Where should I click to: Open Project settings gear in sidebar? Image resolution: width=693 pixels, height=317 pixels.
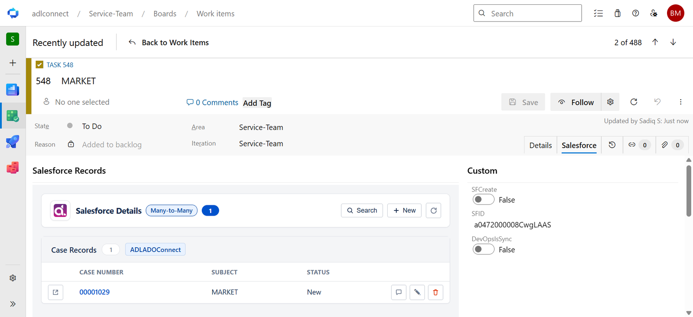[13, 278]
